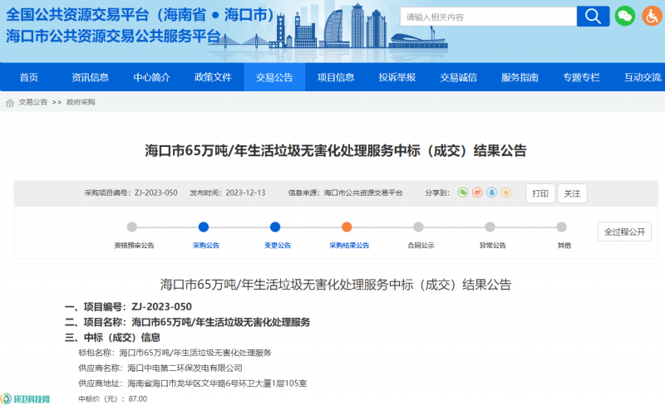Share to Weibo via red share icon
The image size is (665, 405).
(477, 193)
